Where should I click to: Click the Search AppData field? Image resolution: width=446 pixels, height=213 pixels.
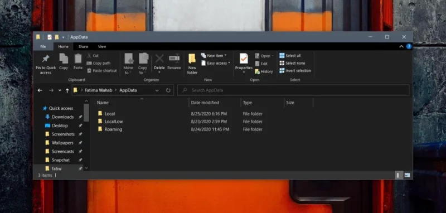(293, 90)
